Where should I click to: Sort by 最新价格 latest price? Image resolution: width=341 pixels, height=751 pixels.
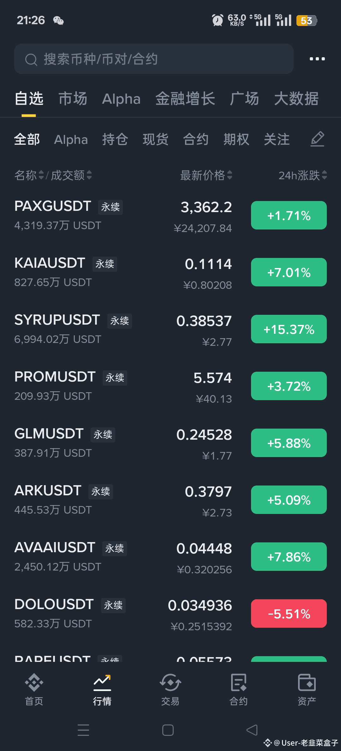tap(206, 175)
